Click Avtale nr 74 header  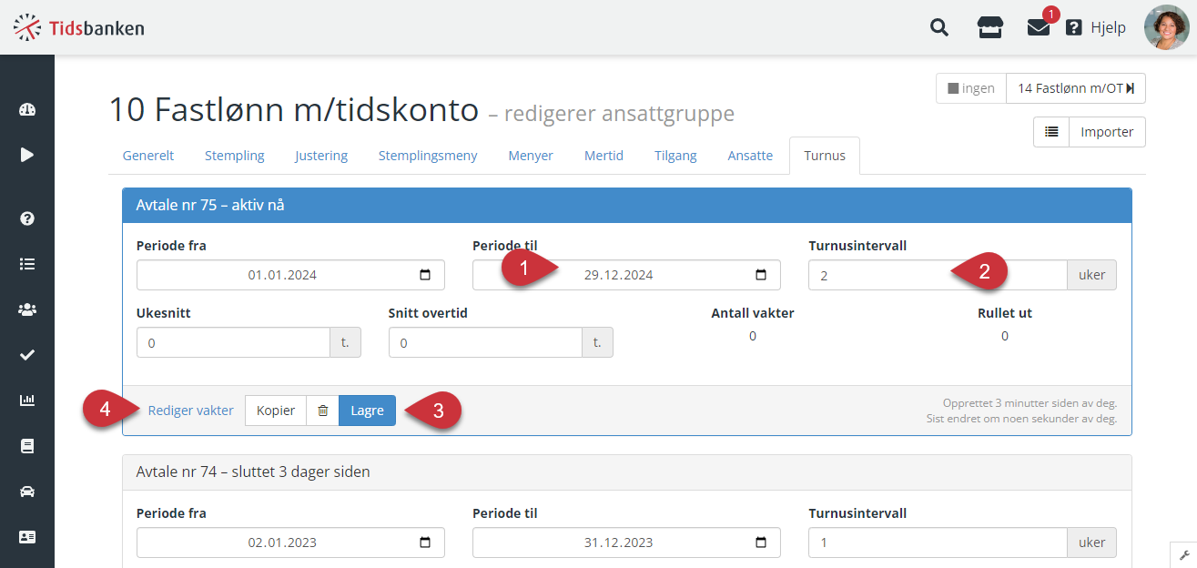coord(627,472)
